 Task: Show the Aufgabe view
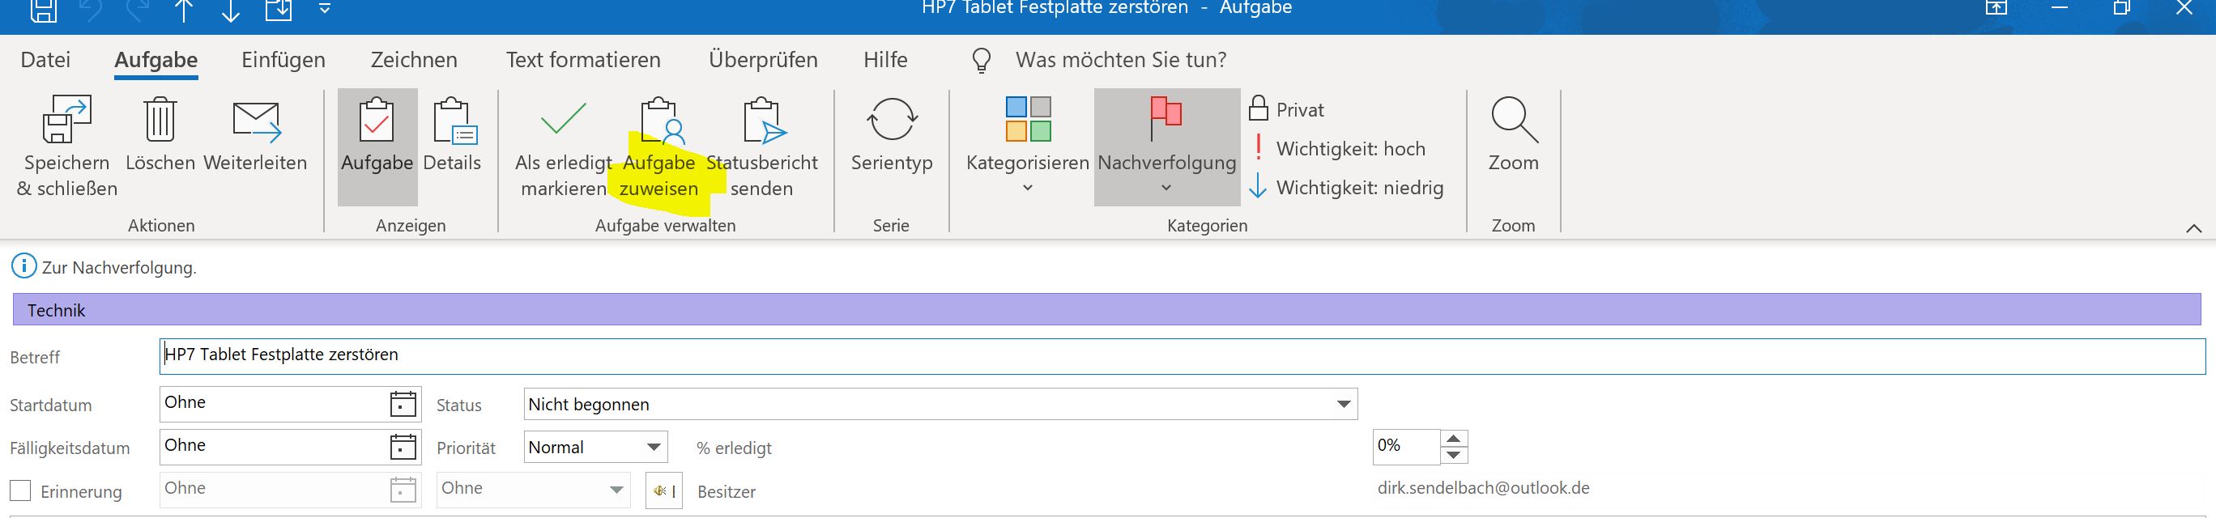[377, 146]
